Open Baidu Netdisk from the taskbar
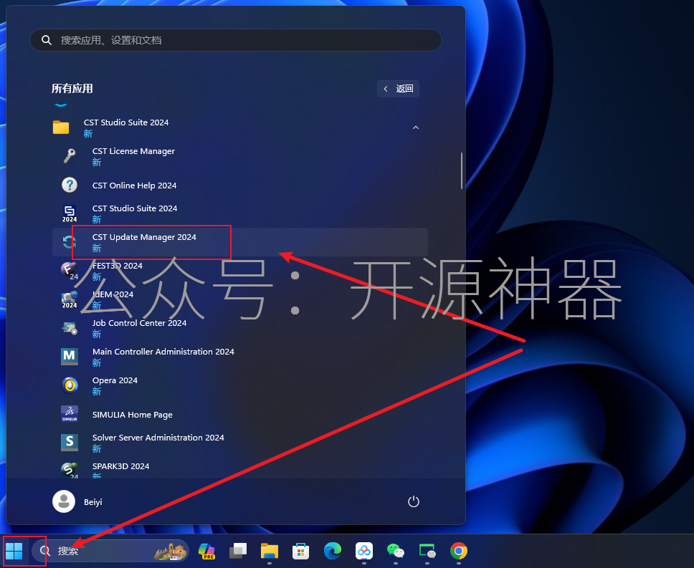 point(364,551)
